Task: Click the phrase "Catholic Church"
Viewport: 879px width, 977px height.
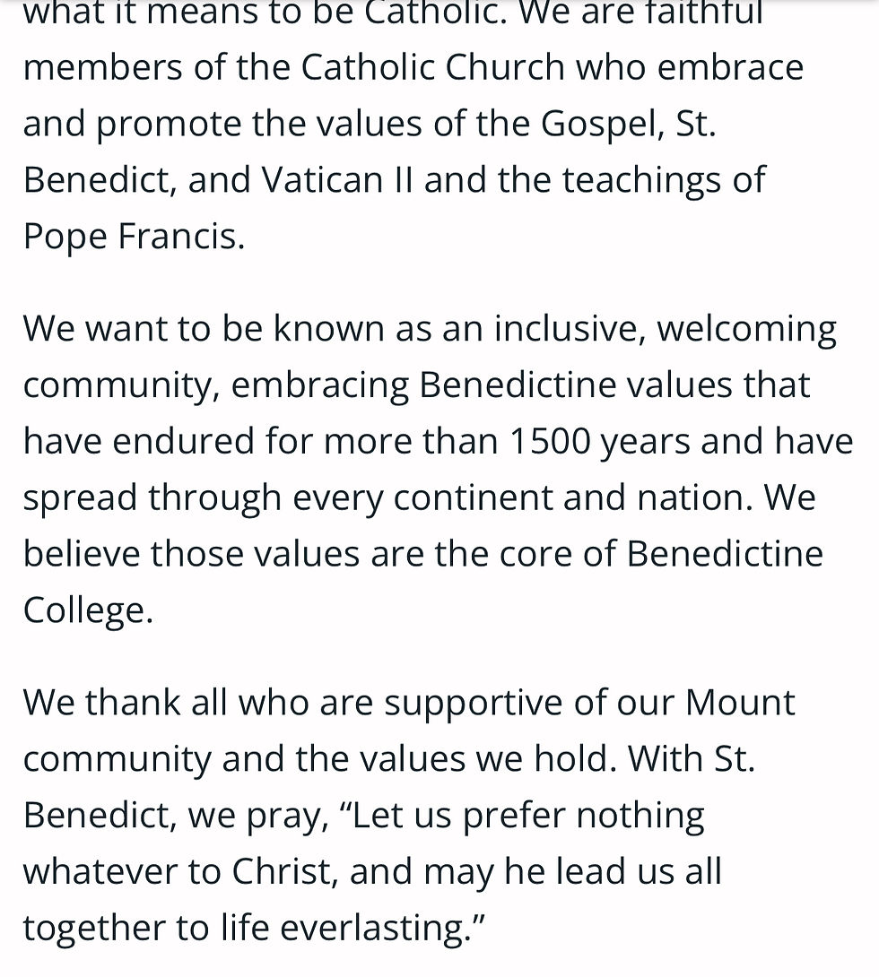Action: [432, 67]
